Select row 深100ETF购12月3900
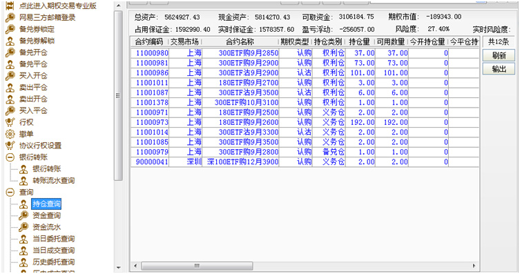 [305, 162]
